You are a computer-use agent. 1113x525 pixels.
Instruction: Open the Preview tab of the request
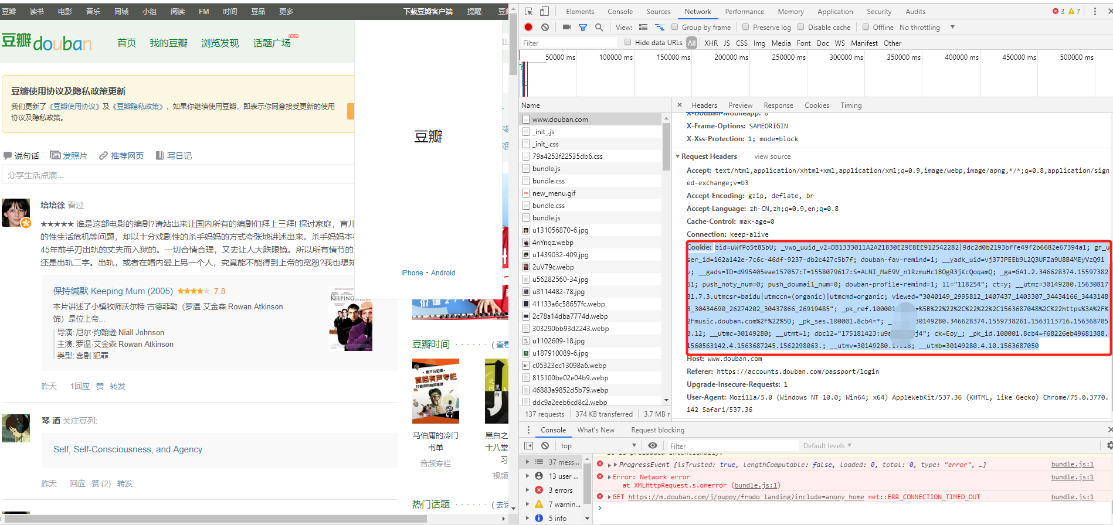tap(740, 105)
